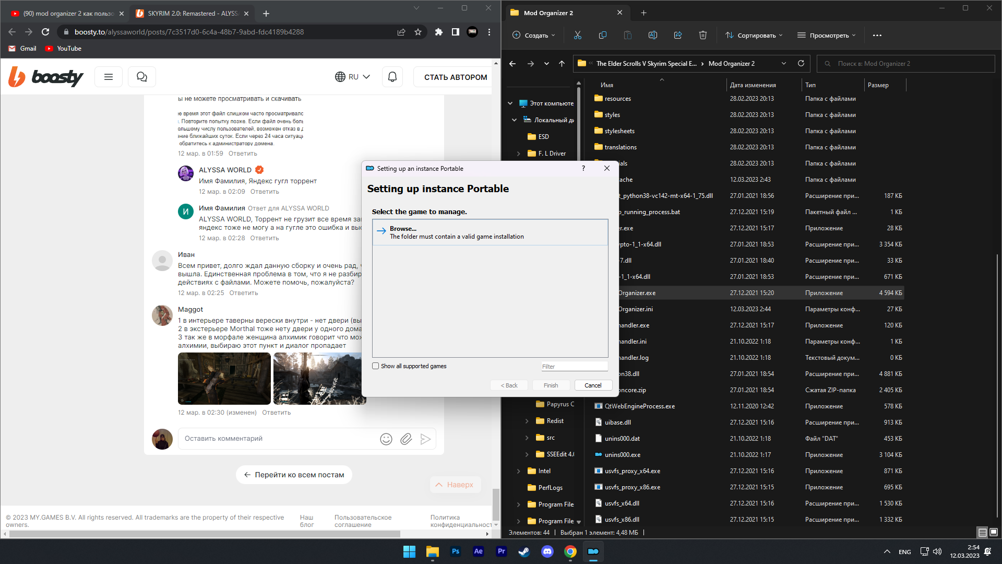Click Explorer refresh button
Image resolution: width=1002 pixels, height=564 pixels.
coord(801,63)
